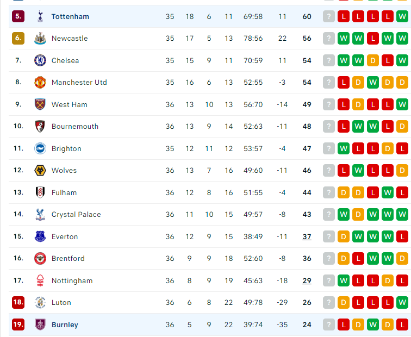Click the Chelsea club crest
The image size is (411, 337).
pyautogui.click(x=40, y=60)
